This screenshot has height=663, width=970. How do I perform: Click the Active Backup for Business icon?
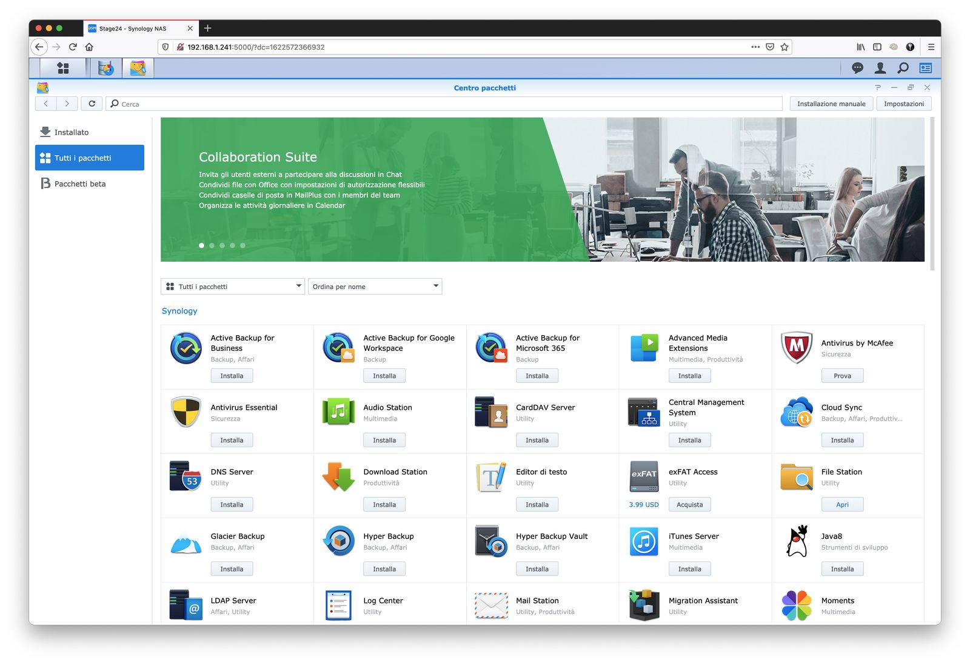point(186,348)
